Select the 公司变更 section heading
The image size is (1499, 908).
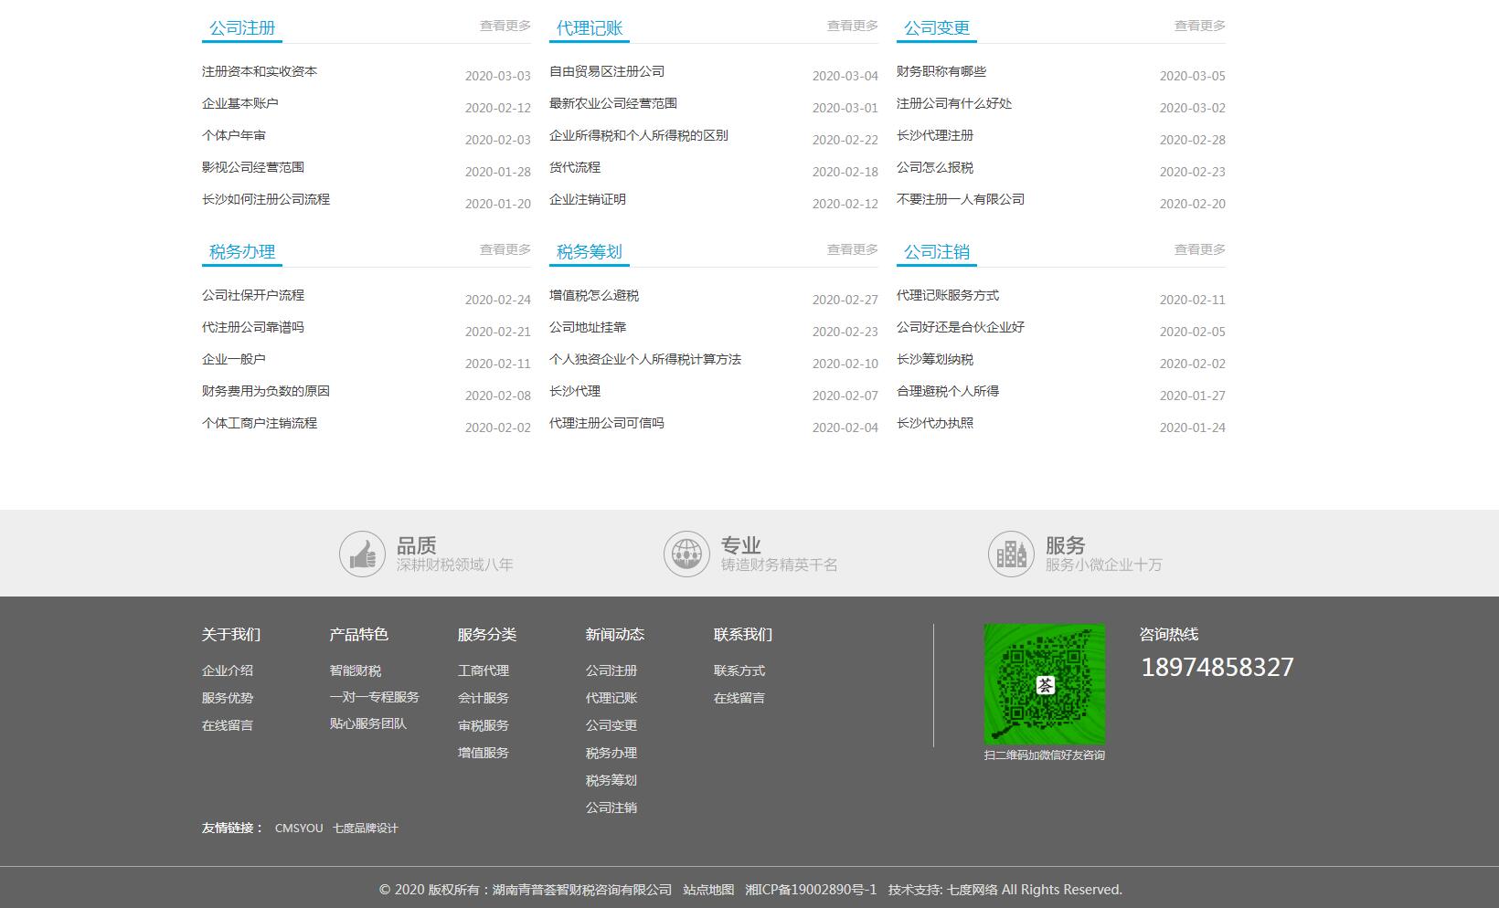(x=937, y=28)
